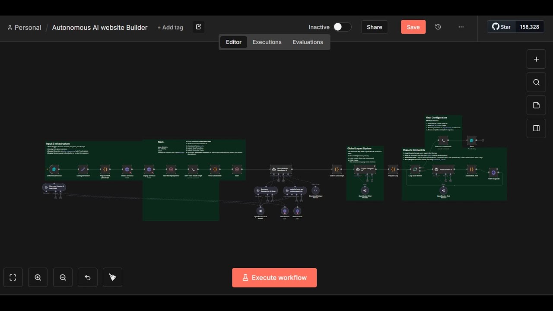This screenshot has height=311, width=553.
Task: Open the Prepare YAML code node
Action: 105,169
